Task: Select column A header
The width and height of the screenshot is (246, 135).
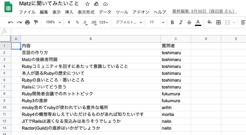Action: coord(16,39)
